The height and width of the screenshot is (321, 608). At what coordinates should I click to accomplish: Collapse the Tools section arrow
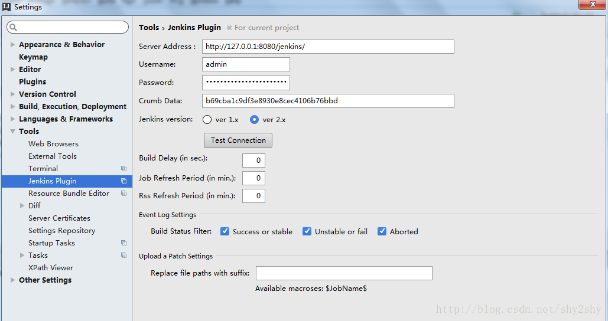12,131
